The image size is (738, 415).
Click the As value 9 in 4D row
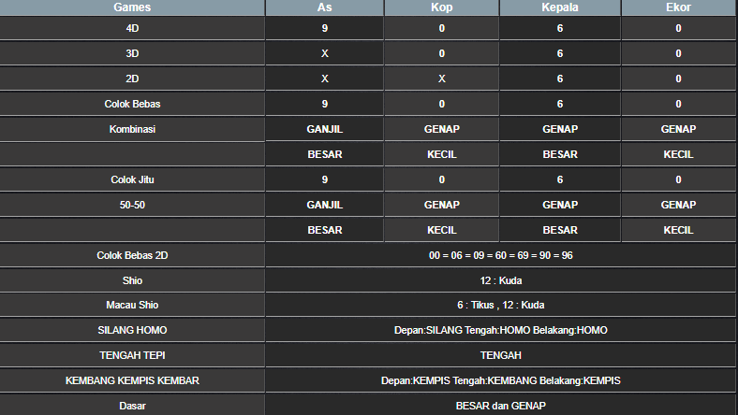[x=324, y=28]
